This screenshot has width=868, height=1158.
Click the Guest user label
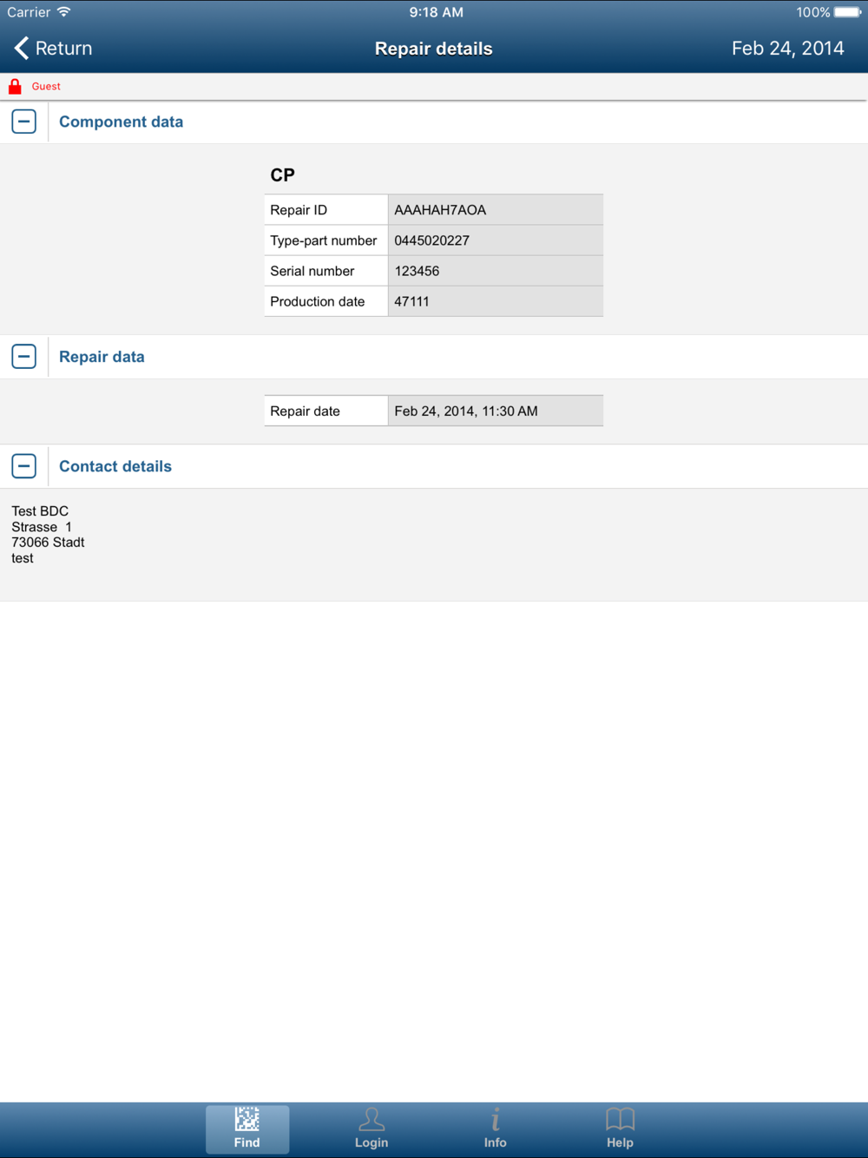(46, 87)
